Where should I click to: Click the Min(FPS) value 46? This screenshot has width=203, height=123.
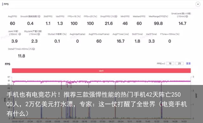click(x=125, y=23)
